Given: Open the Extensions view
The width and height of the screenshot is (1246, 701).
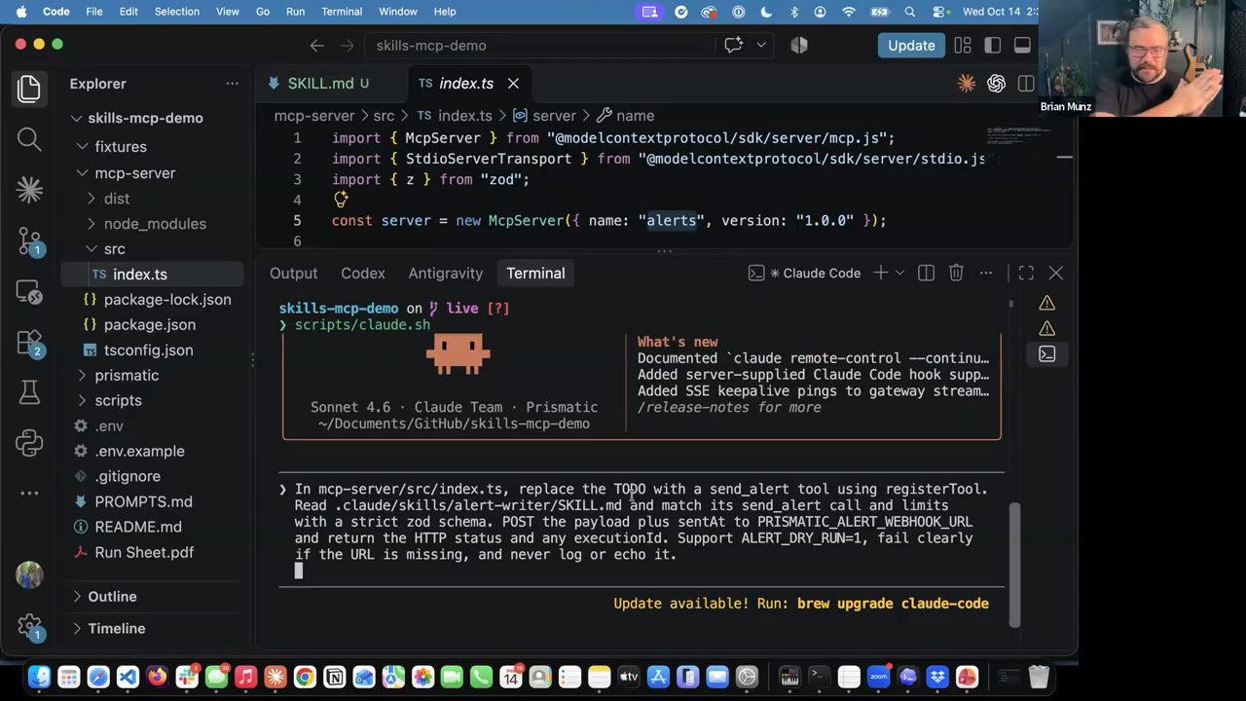Looking at the screenshot, I should point(29,342).
